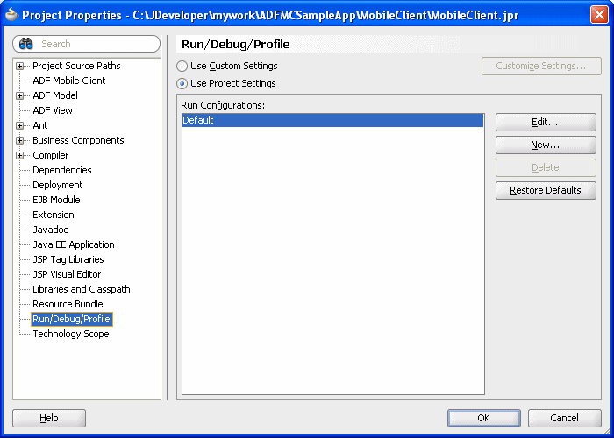Select Java EE Application item
The width and height of the screenshot is (614, 438).
74,244
